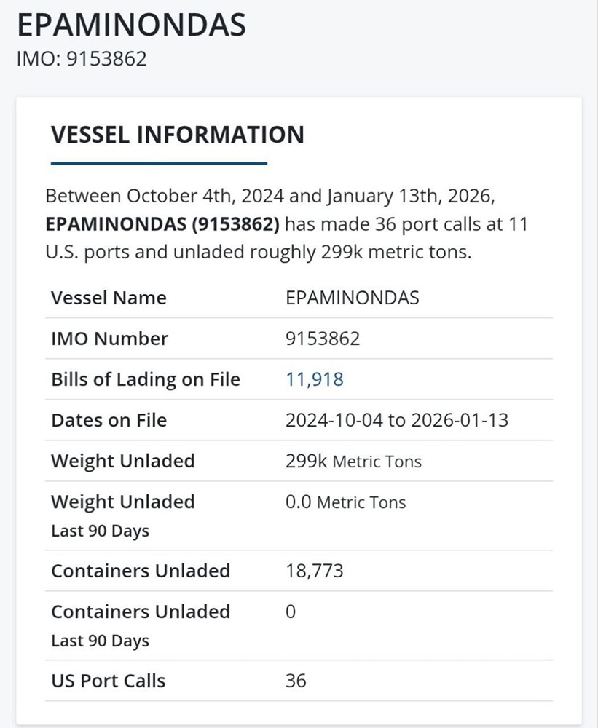Click the IMO: 9153862 subtitle under title
The image size is (598, 728).
(x=82, y=58)
